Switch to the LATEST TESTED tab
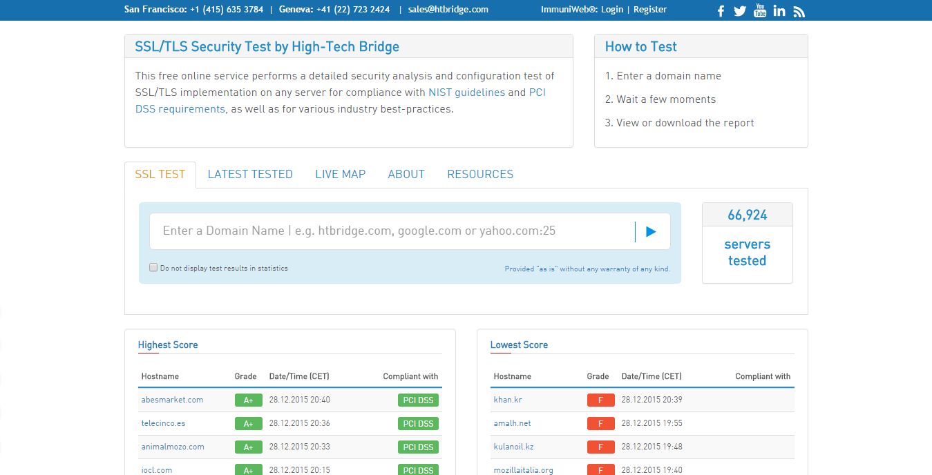Screen dimensions: 932x475 pyautogui.click(x=250, y=174)
